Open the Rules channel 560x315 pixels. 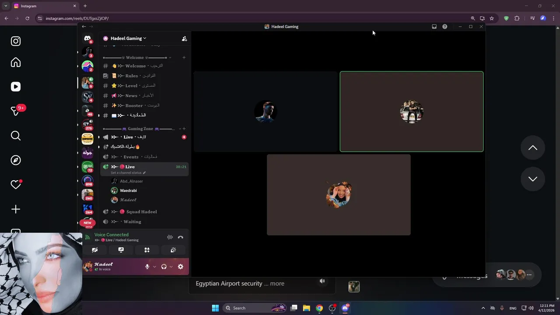coord(144,76)
